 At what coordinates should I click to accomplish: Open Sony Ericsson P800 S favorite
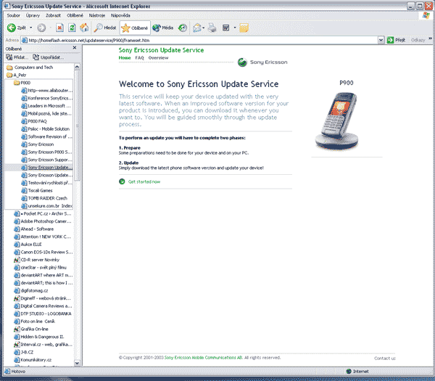pos(46,152)
